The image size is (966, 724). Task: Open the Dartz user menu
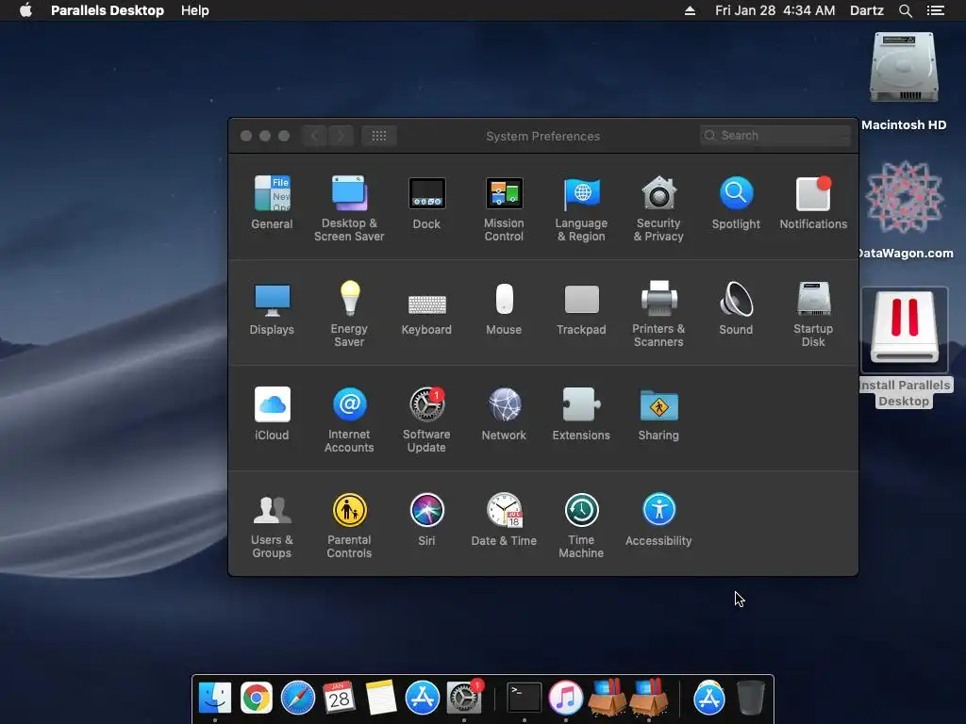[x=866, y=10]
